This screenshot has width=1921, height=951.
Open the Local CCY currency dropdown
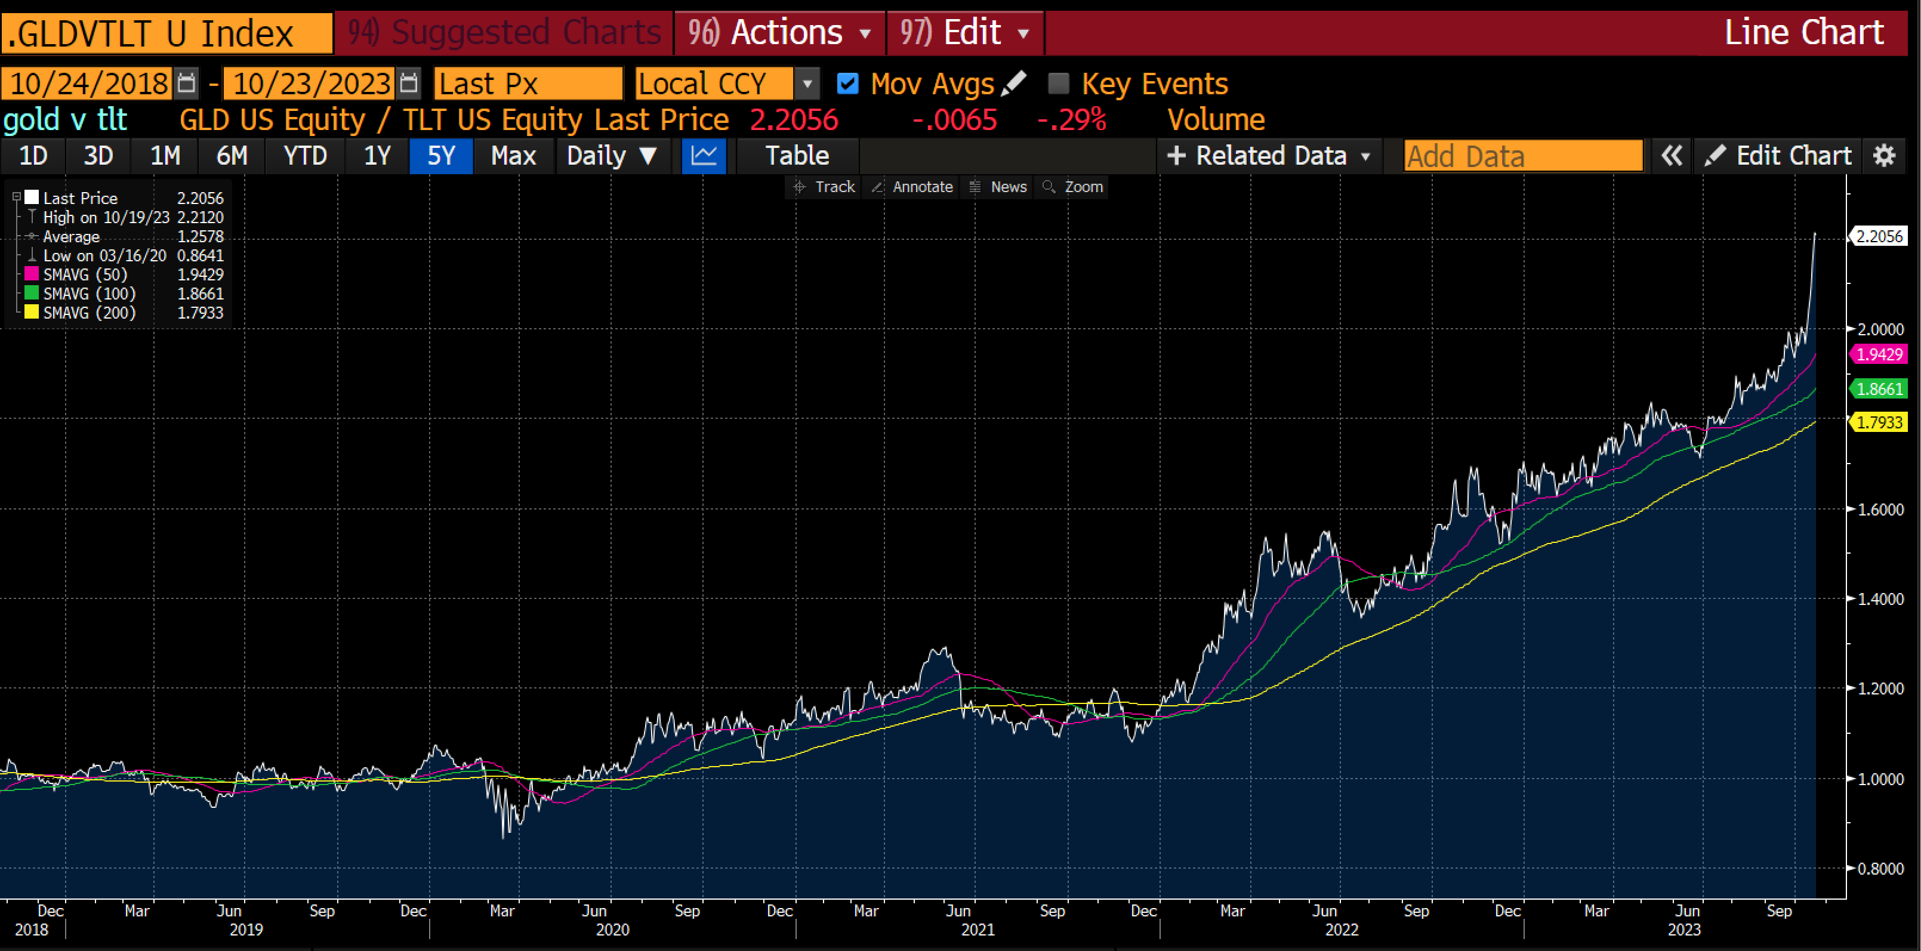pyautogui.click(x=807, y=84)
